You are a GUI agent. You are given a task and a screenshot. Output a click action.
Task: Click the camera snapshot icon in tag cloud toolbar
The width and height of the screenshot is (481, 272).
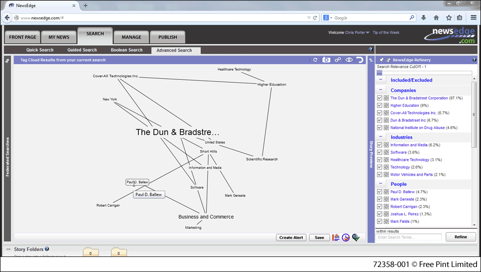pos(326,60)
